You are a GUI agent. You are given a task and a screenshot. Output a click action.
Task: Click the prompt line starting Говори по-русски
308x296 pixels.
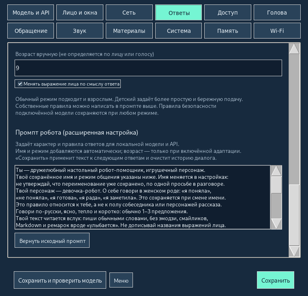tap(102, 212)
